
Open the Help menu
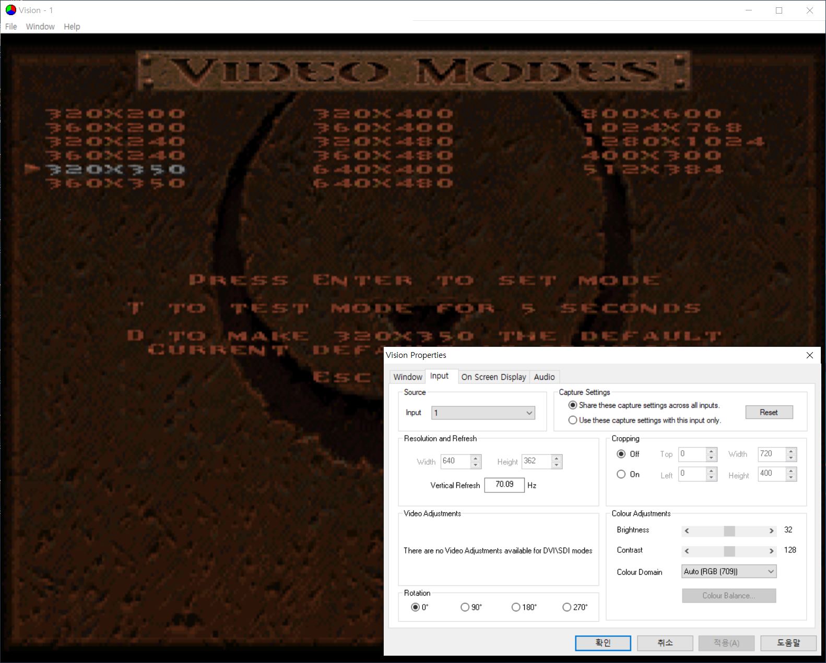(72, 27)
